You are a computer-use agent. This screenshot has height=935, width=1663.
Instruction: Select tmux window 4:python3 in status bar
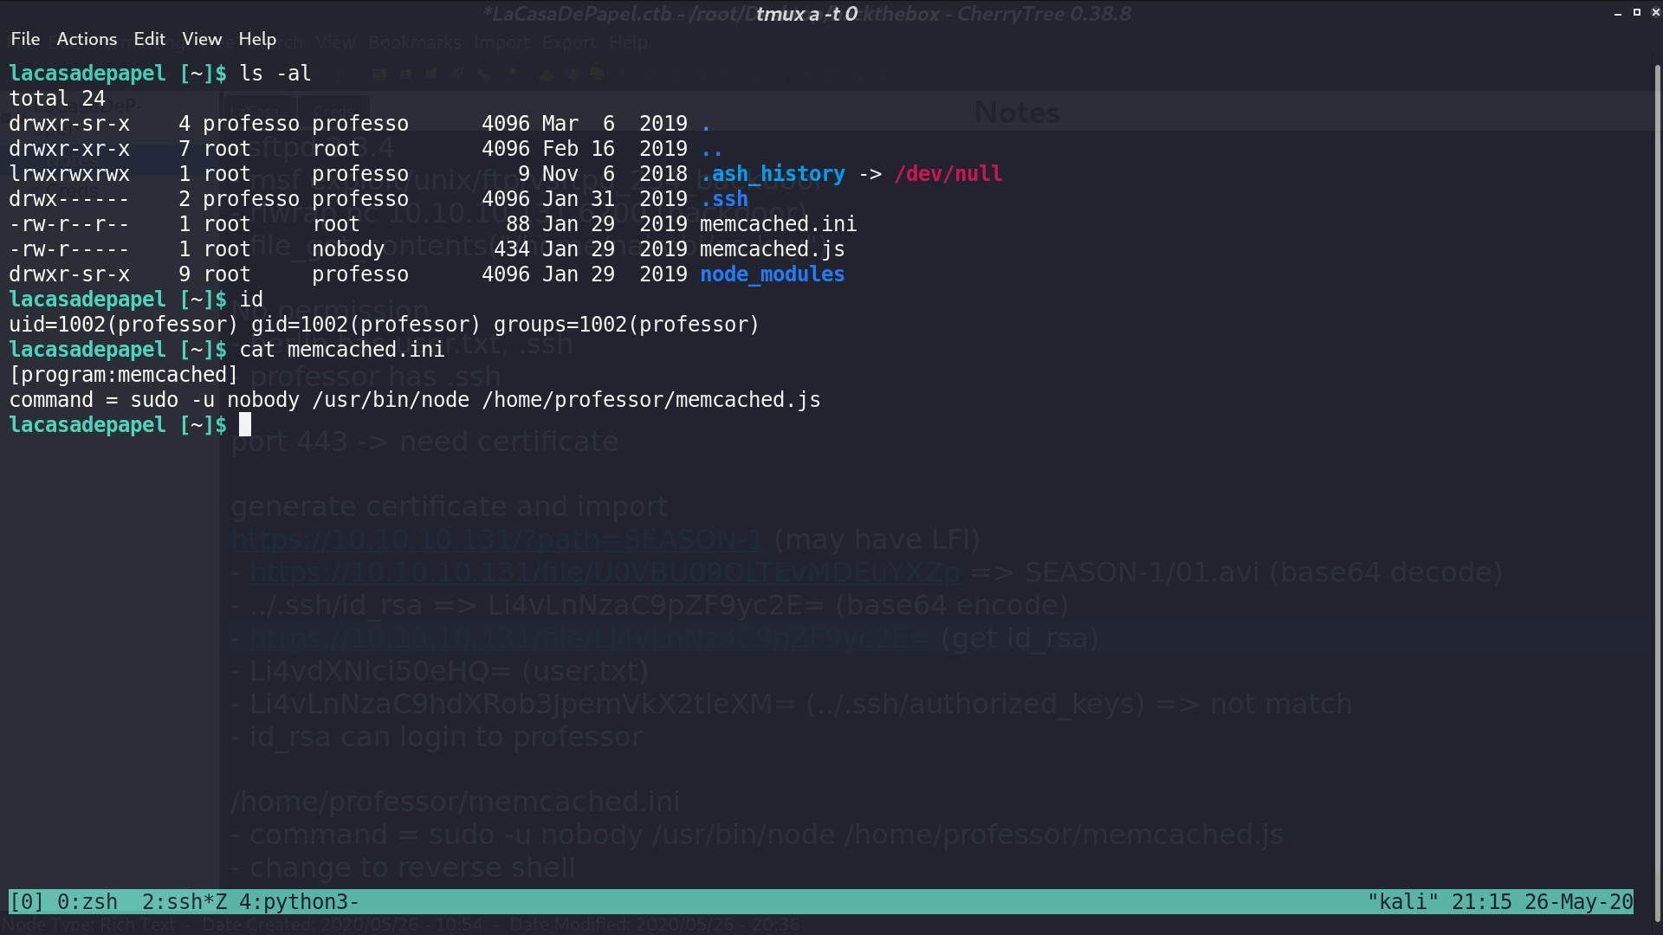(299, 902)
